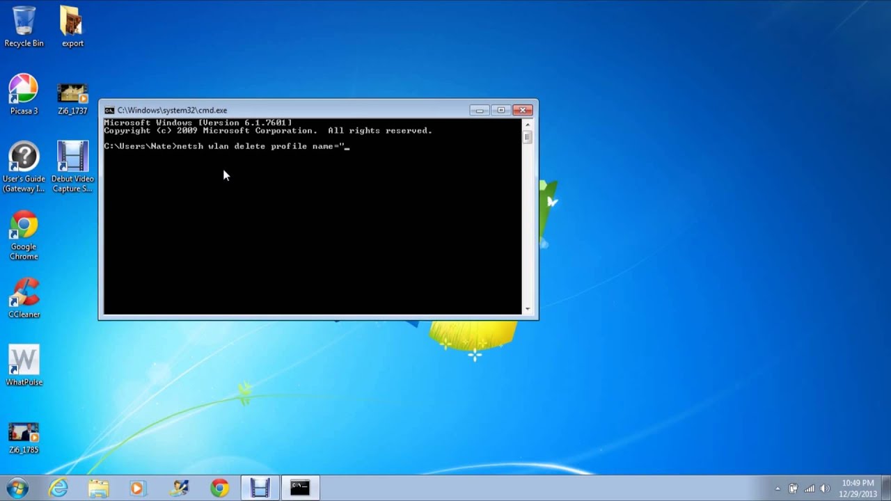
Task: Open Google Chrome desktop shortcut
Action: [24, 235]
